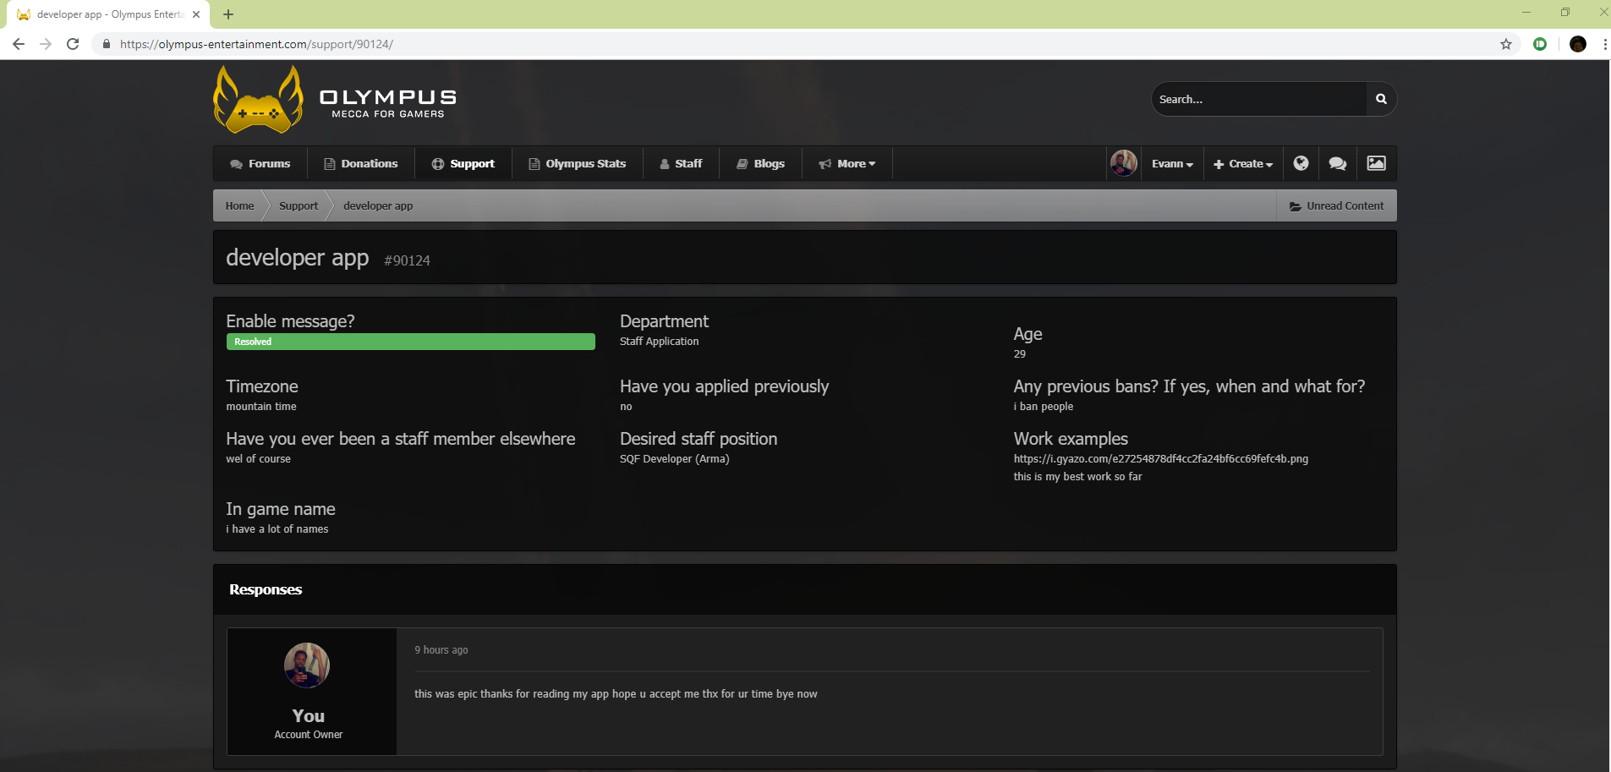Bookmark this page with star icon
This screenshot has height=772, width=1611.
pyautogui.click(x=1506, y=44)
